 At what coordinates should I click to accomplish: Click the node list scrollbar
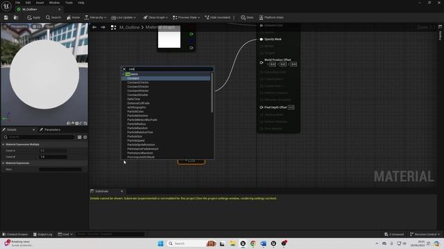[x=212, y=93]
